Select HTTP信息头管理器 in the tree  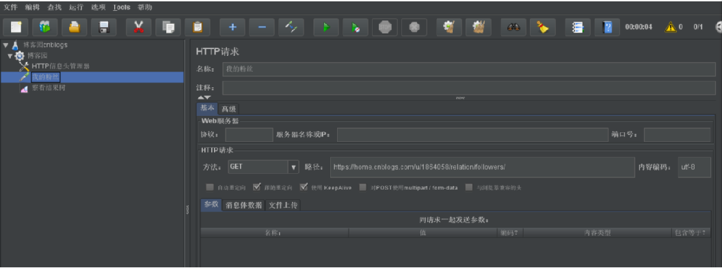[60, 67]
